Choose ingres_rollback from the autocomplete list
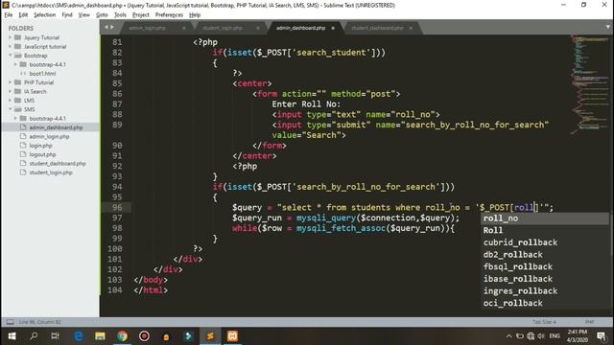This screenshot has height=345, width=614. tap(544, 291)
